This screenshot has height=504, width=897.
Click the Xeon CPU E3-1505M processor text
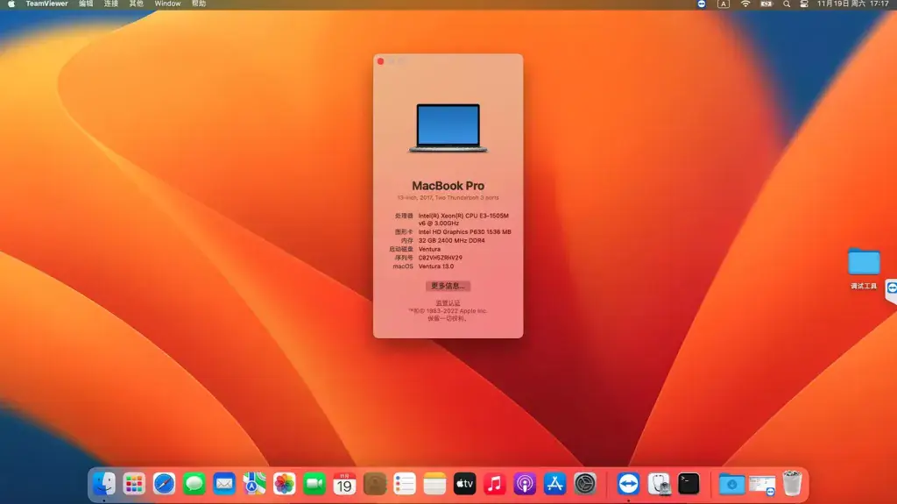point(463,219)
